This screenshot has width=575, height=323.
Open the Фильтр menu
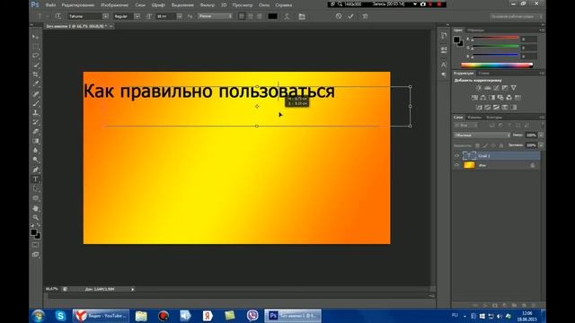208,5
